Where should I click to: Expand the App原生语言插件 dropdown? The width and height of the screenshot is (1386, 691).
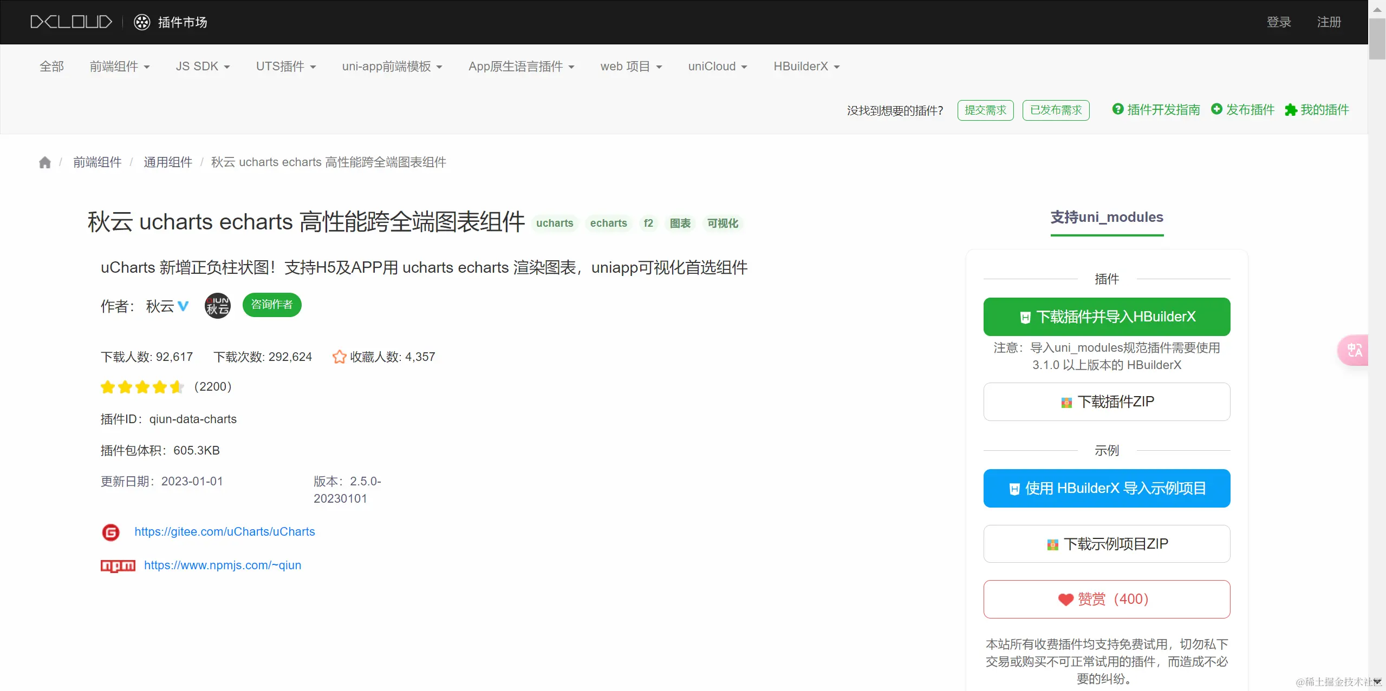[522, 67]
